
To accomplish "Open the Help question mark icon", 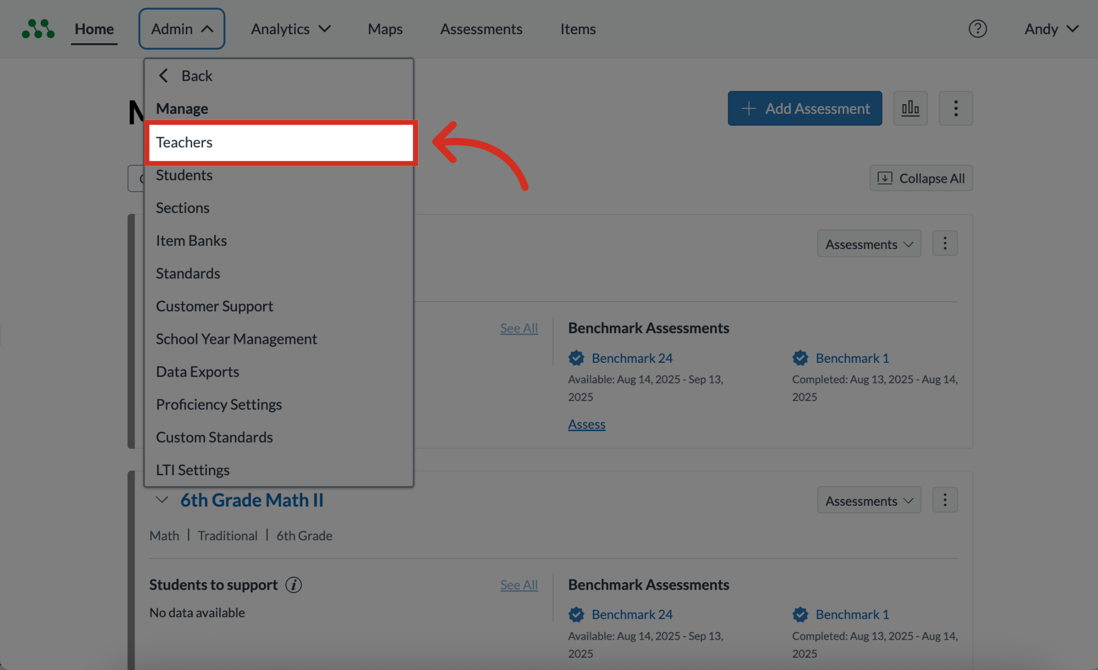I will point(978,29).
